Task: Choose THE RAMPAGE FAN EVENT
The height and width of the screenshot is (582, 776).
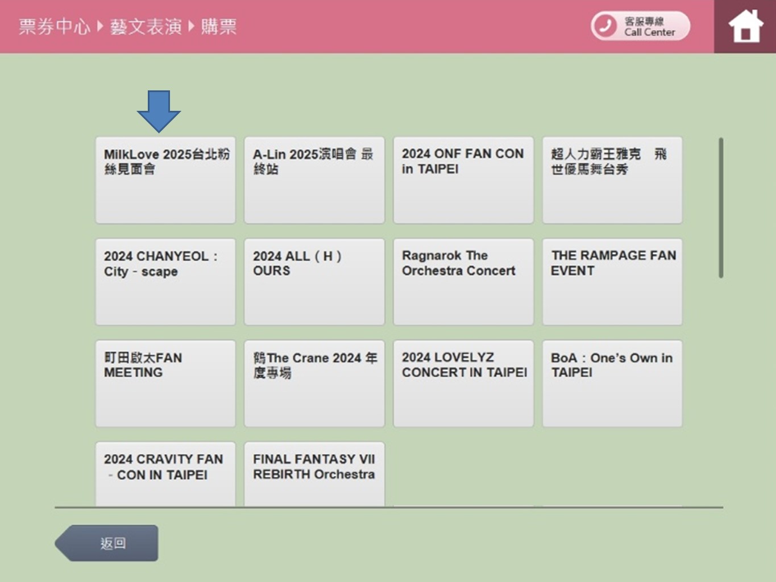Action: click(x=612, y=281)
